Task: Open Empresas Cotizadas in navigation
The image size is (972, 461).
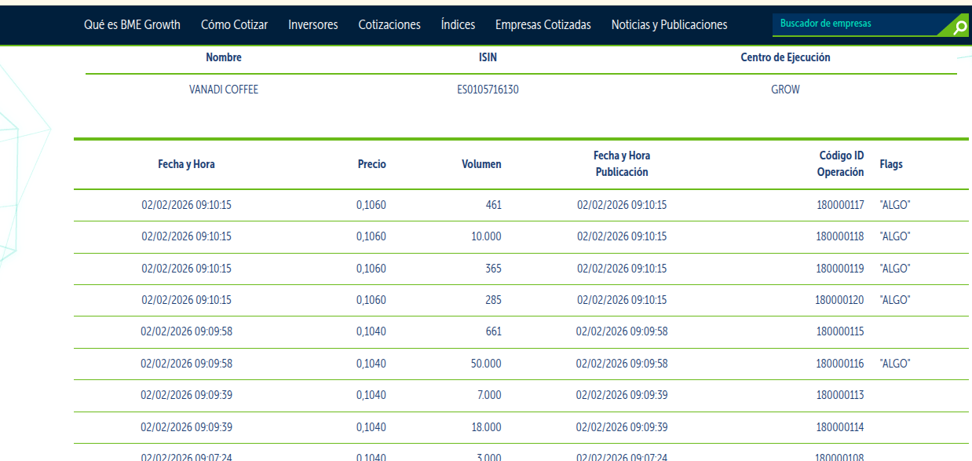Action: click(543, 25)
